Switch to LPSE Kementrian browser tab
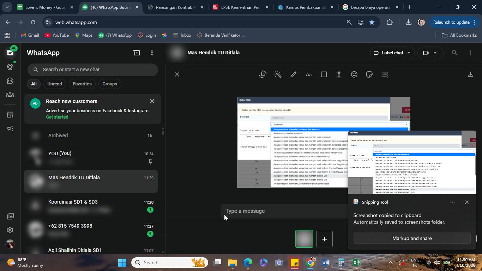The width and height of the screenshot is (482, 271). point(241,7)
